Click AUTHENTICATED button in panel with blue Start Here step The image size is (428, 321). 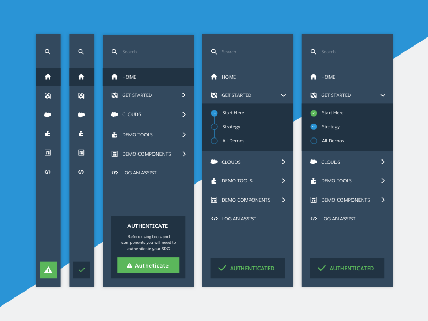pos(248,268)
